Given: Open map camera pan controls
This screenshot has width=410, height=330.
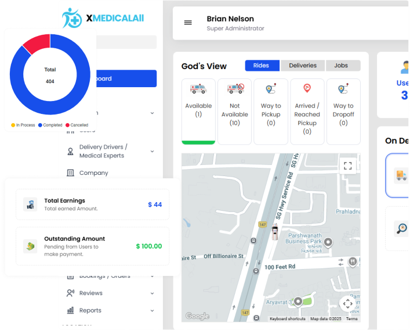Looking at the screenshot, I should pyautogui.click(x=347, y=304).
